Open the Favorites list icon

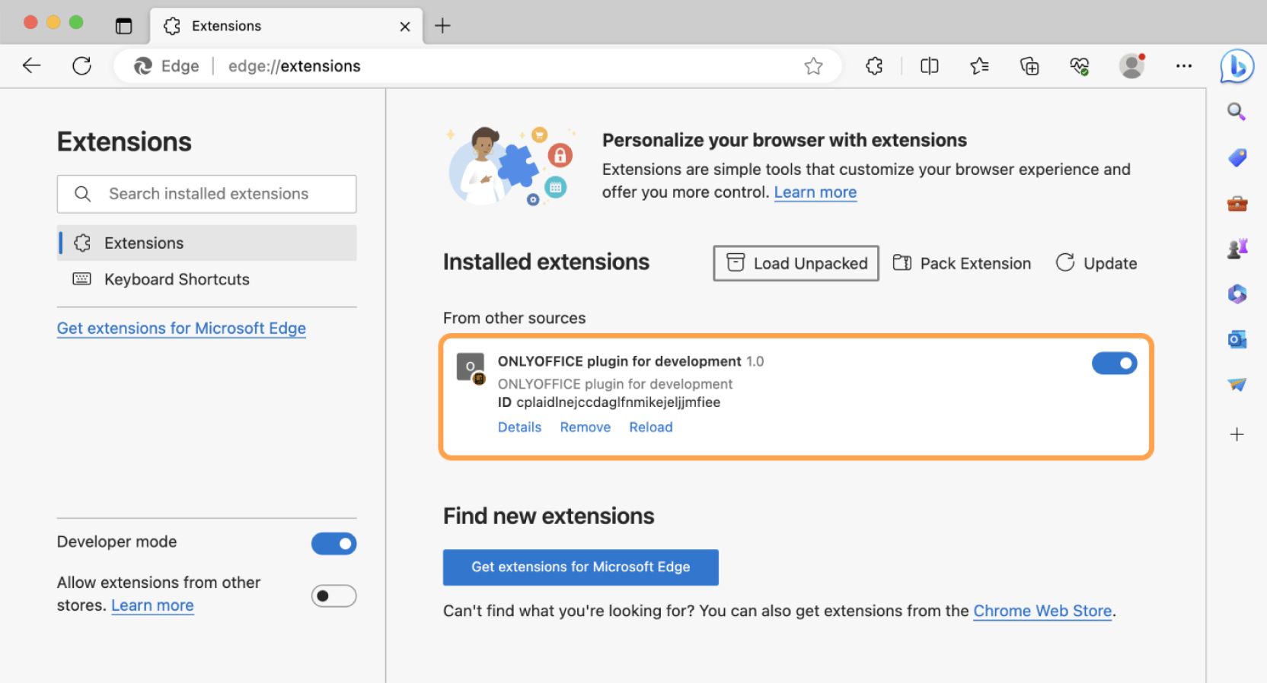click(979, 66)
